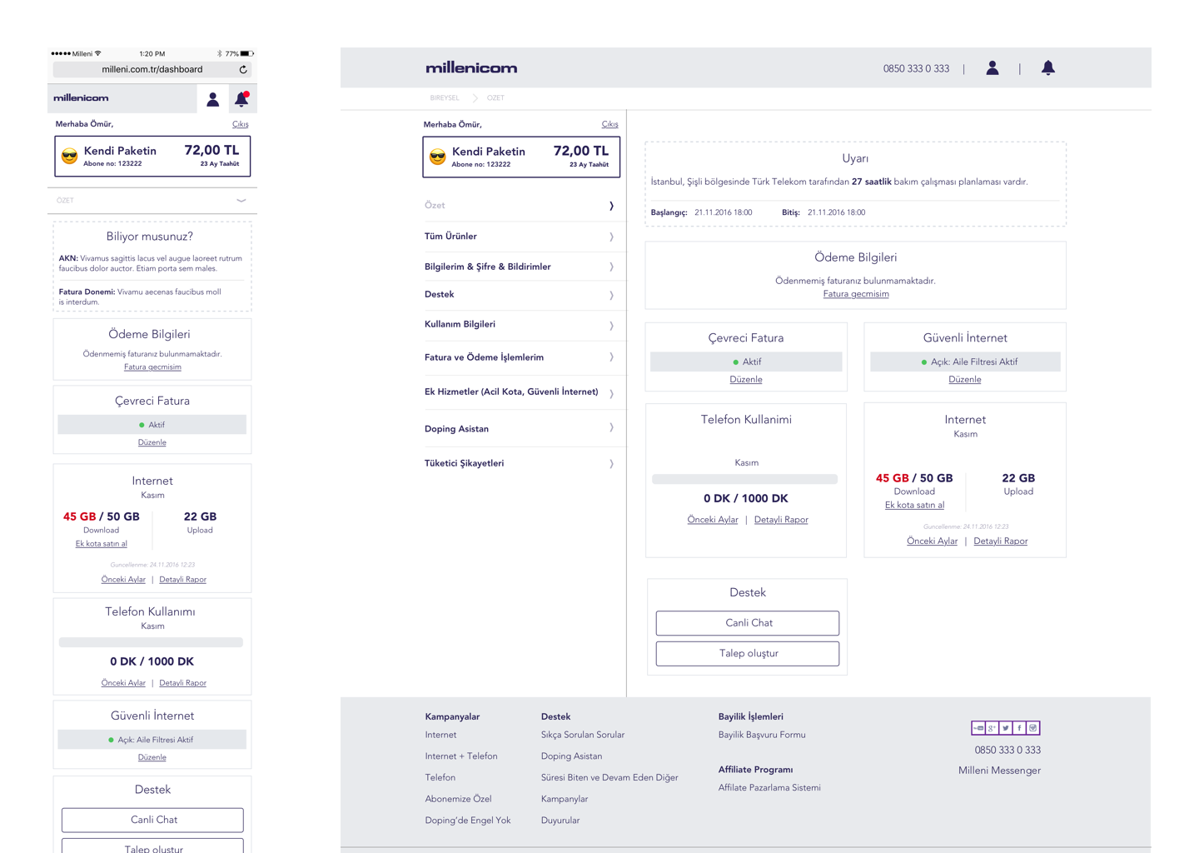Viewport: 1199px width, 853px height.
Task: Open YouTube icon in footer
Action: tap(978, 728)
